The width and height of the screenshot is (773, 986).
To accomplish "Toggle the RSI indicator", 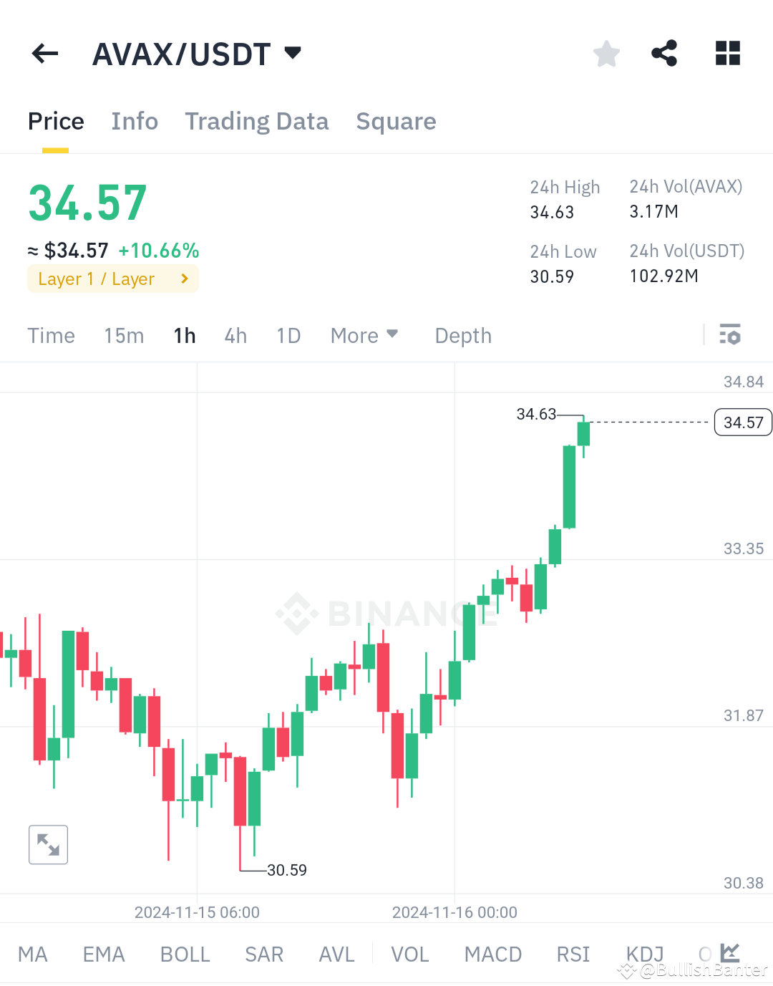I will [573, 954].
